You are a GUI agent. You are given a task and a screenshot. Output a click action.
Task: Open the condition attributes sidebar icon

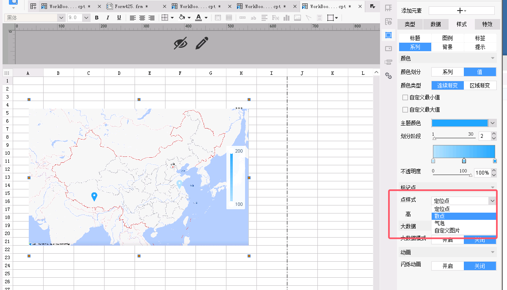[x=389, y=62]
